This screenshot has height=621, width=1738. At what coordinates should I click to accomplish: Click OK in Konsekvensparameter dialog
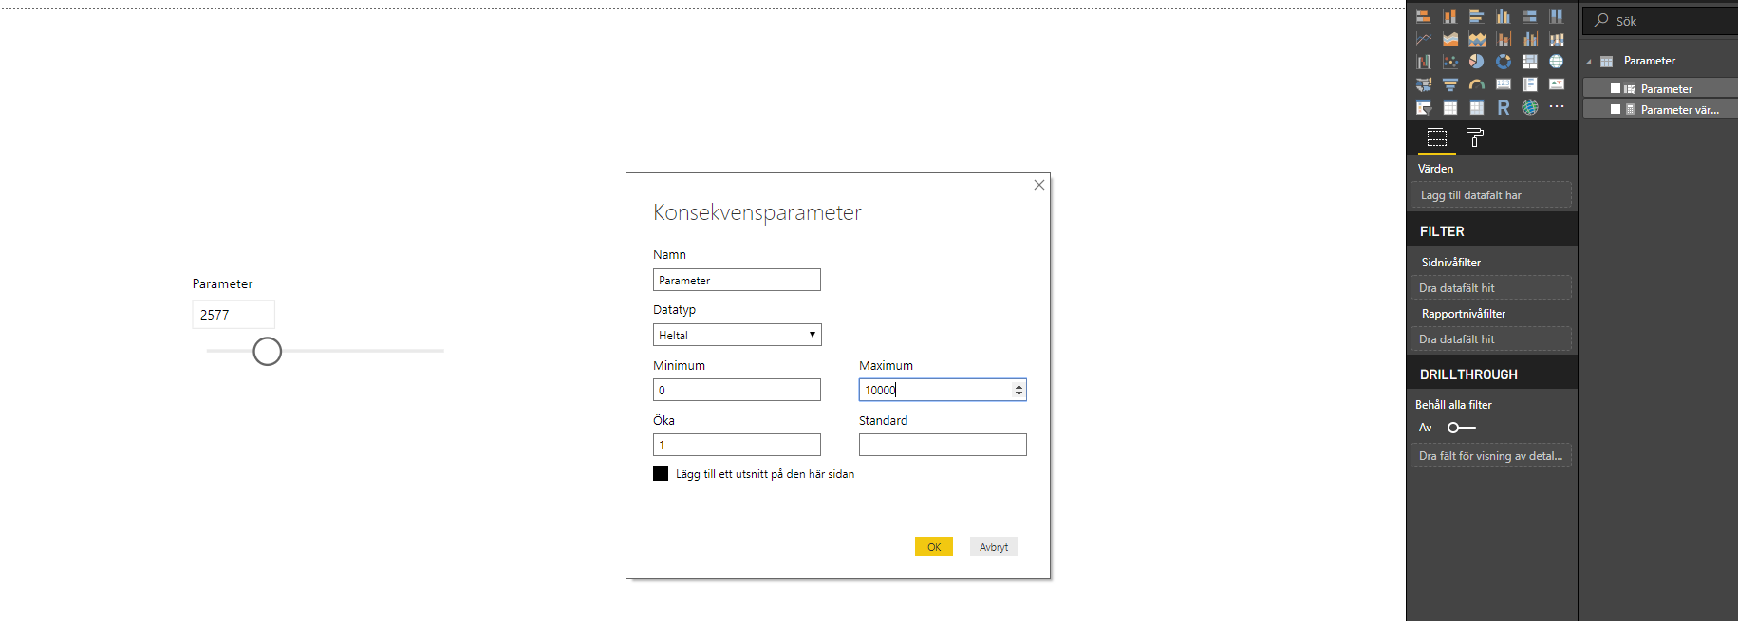click(934, 546)
